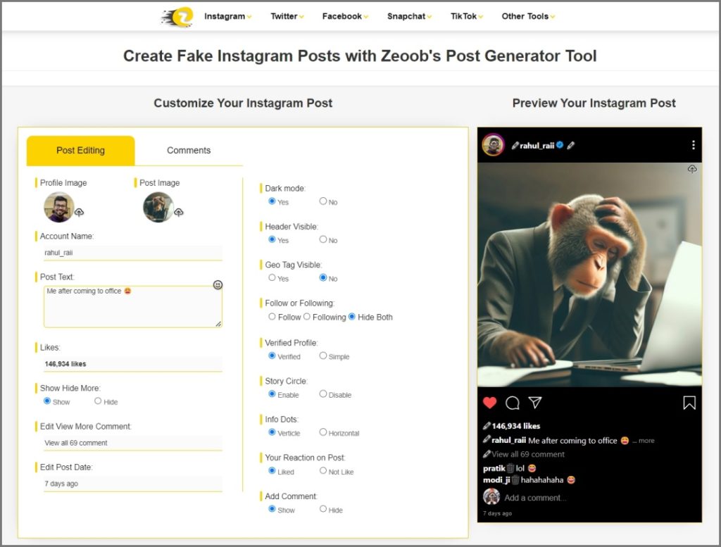The width and height of the screenshot is (721, 547).
Task: Click the comment bubble icon in preview
Action: 513,403
